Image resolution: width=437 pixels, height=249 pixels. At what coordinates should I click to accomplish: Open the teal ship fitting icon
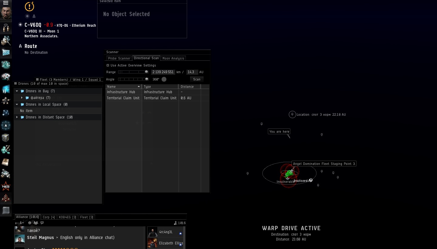pos(6,65)
